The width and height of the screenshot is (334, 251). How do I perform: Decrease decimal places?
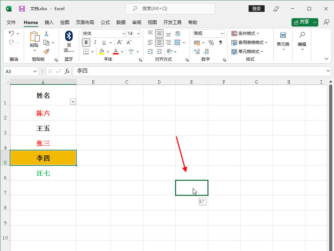click(206, 52)
